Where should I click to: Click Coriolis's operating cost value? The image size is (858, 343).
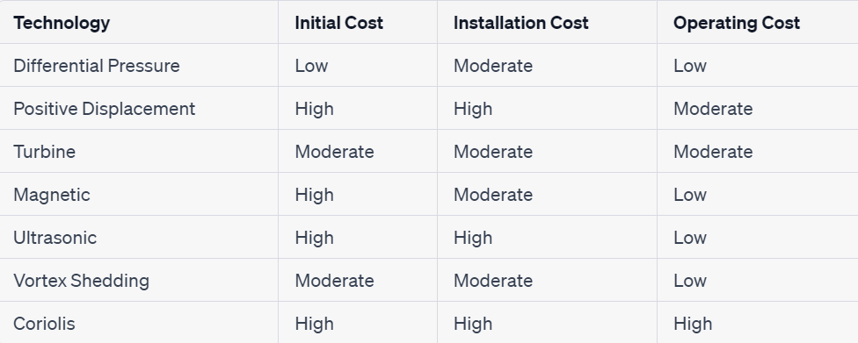(x=693, y=324)
